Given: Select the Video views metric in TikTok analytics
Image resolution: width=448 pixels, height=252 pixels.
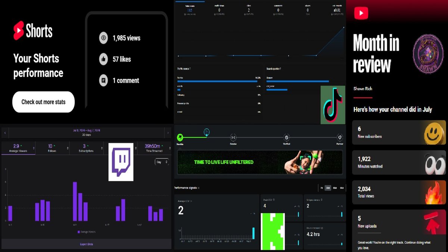Looking at the screenshot, I should 190,10.
